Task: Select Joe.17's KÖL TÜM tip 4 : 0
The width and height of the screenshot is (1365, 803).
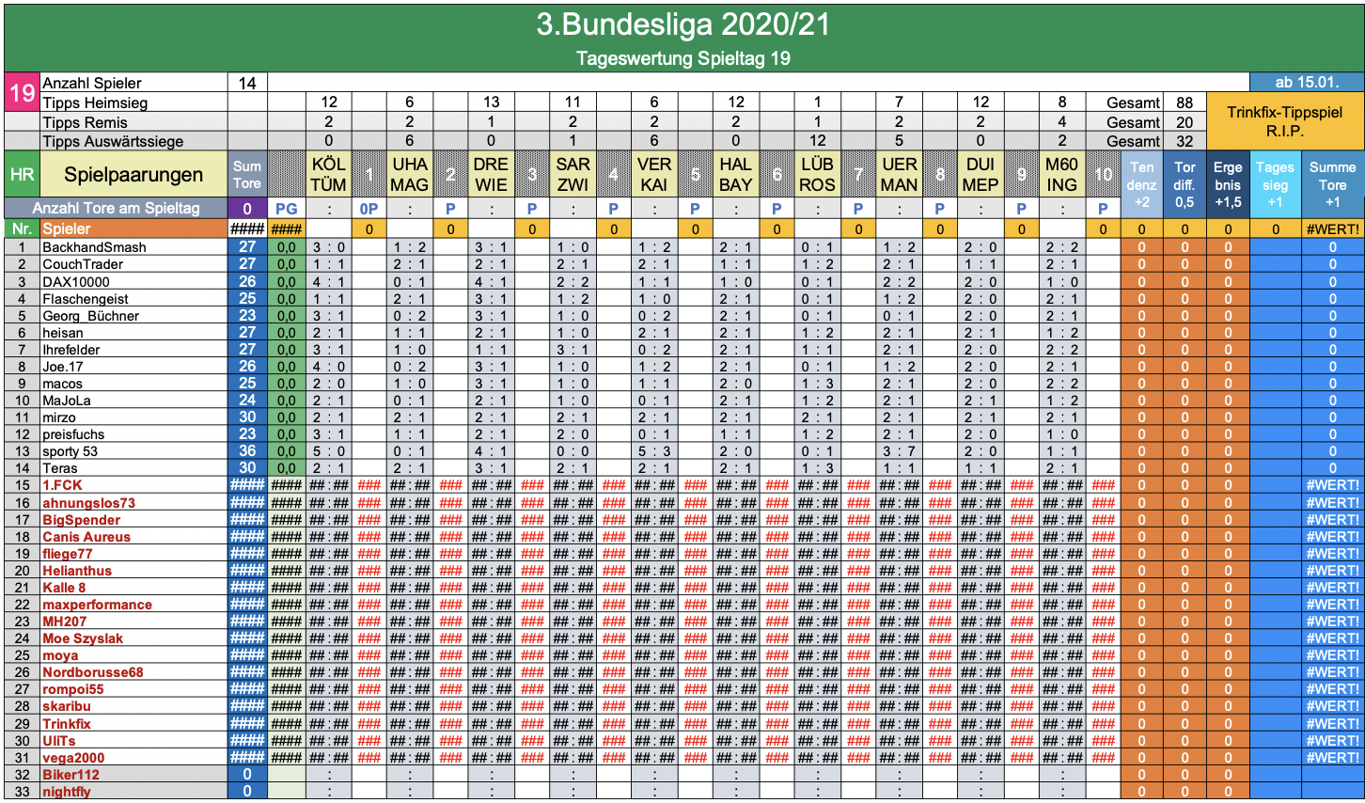Action: coord(328,366)
